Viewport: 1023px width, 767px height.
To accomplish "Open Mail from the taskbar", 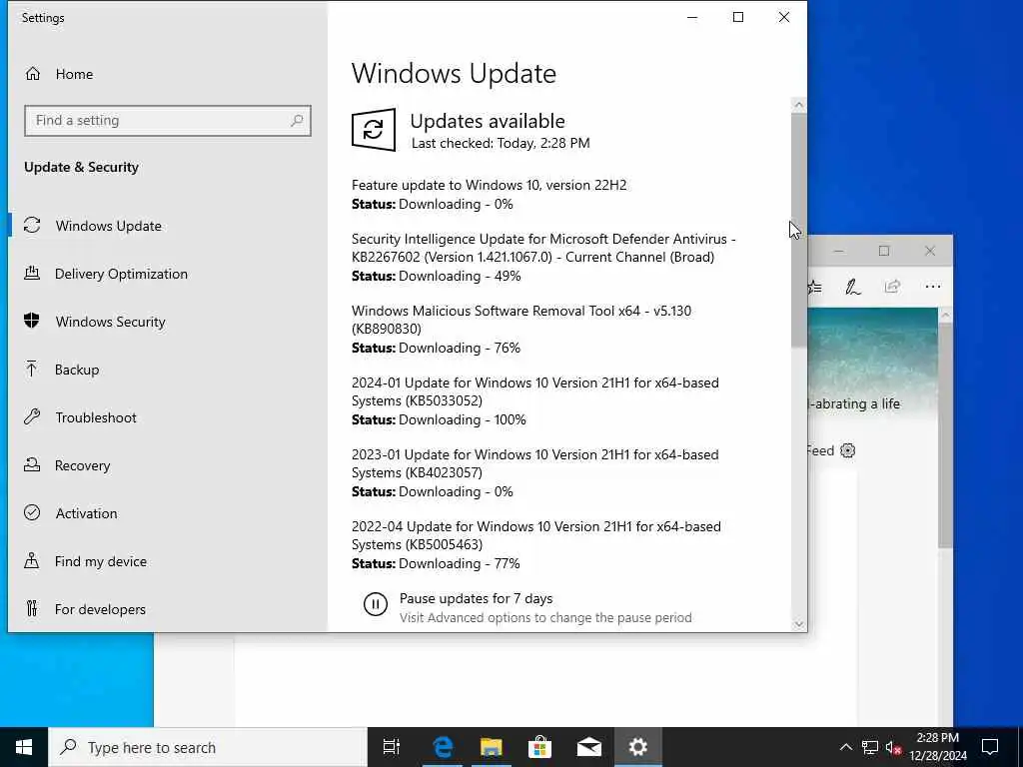I will tap(588, 747).
